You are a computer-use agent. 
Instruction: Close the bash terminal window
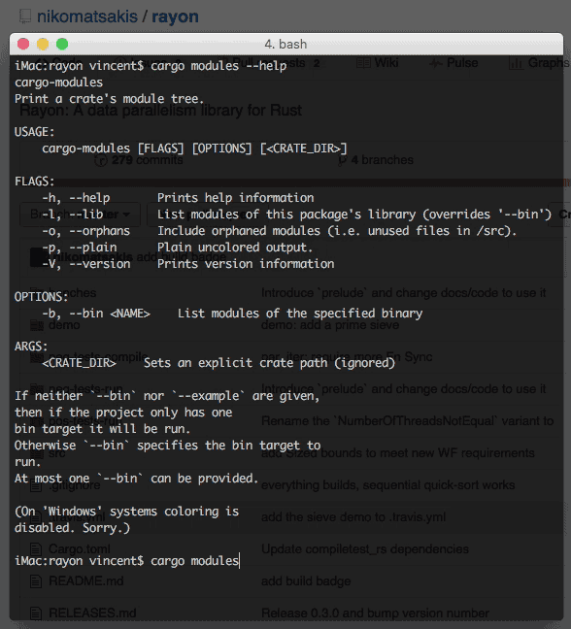tap(23, 44)
